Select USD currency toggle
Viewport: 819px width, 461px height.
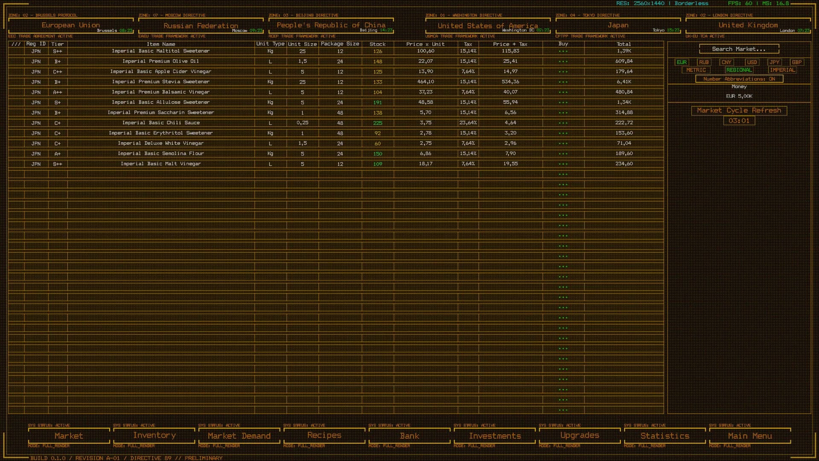click(x=752, y=62)
